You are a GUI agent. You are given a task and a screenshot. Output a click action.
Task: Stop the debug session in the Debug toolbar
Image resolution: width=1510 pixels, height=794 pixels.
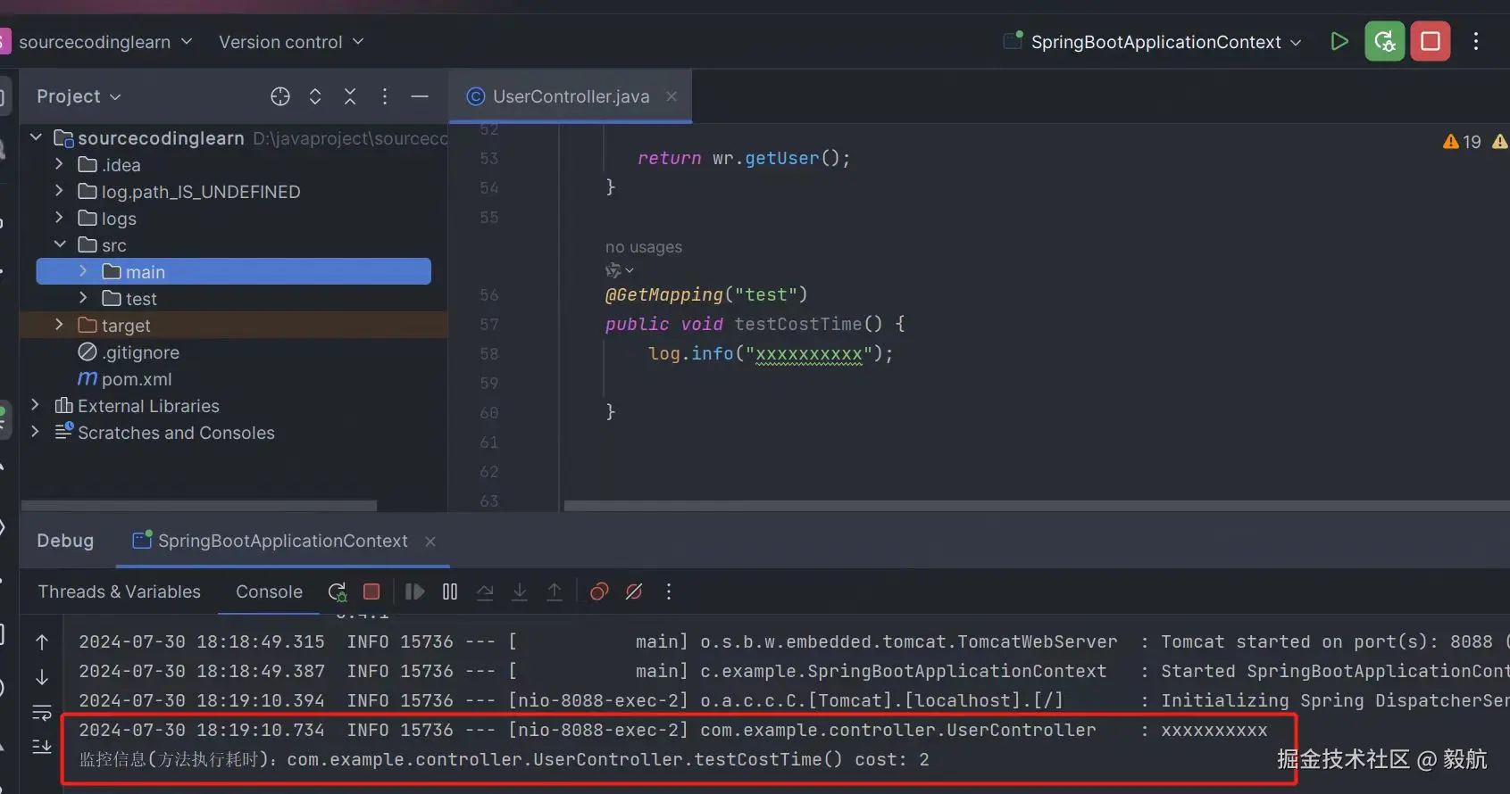(372, 591)
